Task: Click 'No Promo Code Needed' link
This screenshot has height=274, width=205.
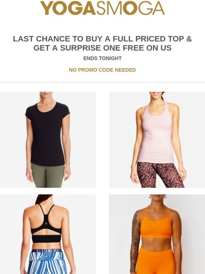Action: [x=102, y=70]
